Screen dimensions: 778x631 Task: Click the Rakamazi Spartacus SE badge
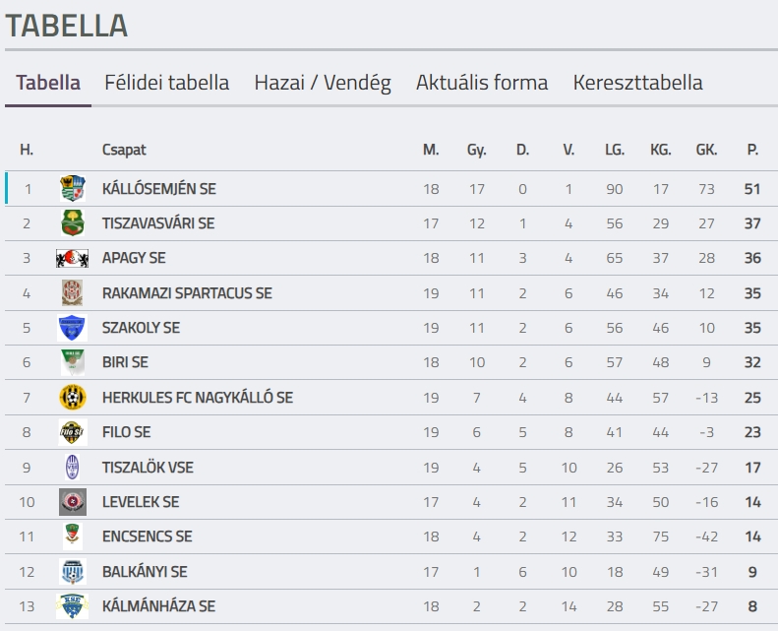tap(73, 293)
